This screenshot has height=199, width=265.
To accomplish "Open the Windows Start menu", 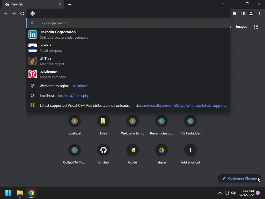I will coord(8,193).
